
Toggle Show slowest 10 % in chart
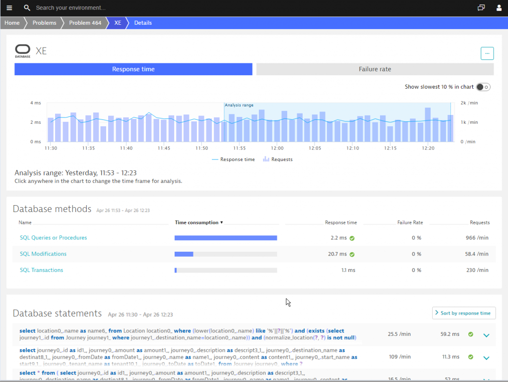coord(483,87)
